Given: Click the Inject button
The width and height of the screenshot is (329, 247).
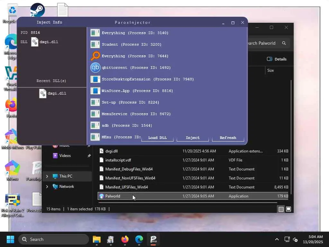Looking at the screenshot, I should [193, 138].
